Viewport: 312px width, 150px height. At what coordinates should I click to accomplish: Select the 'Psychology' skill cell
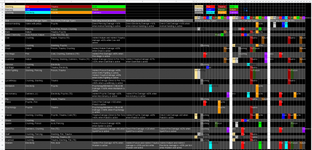[x=15, y=109]
